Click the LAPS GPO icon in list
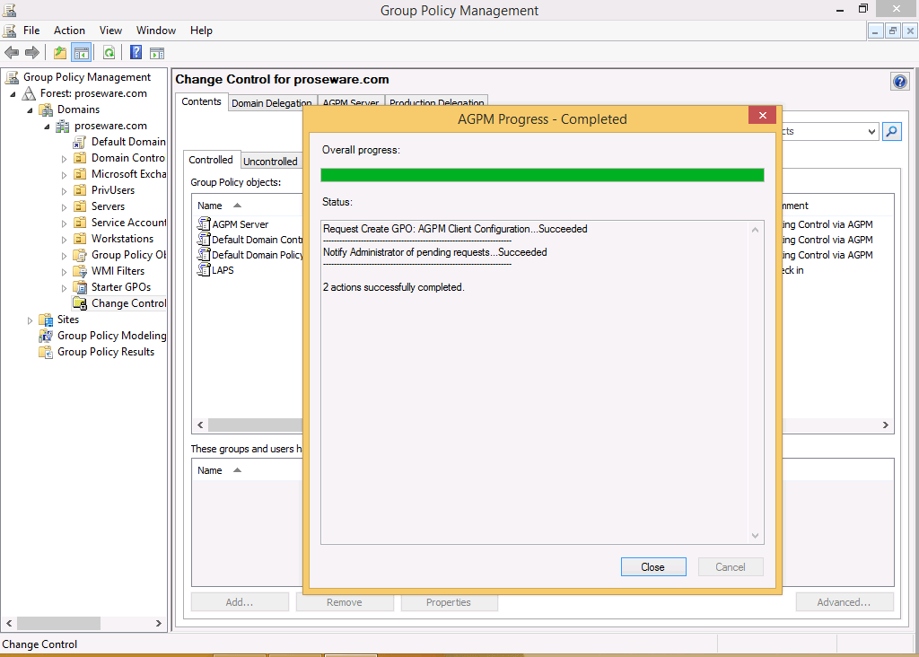The image size is (919, 657). [204, 270]
